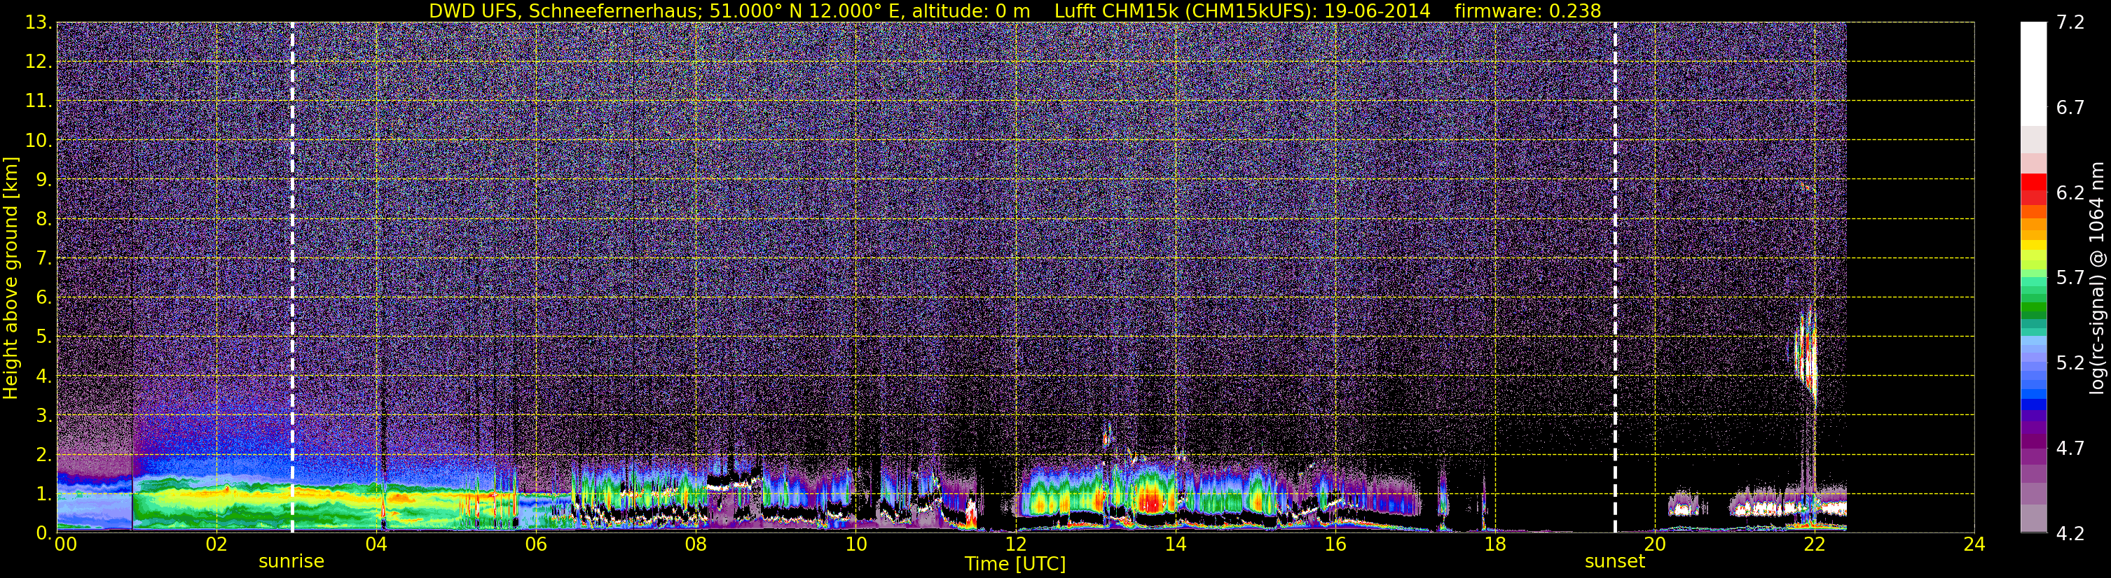Click the 00 tick on the time axis
2111x578 pixels.
[64, 545]
